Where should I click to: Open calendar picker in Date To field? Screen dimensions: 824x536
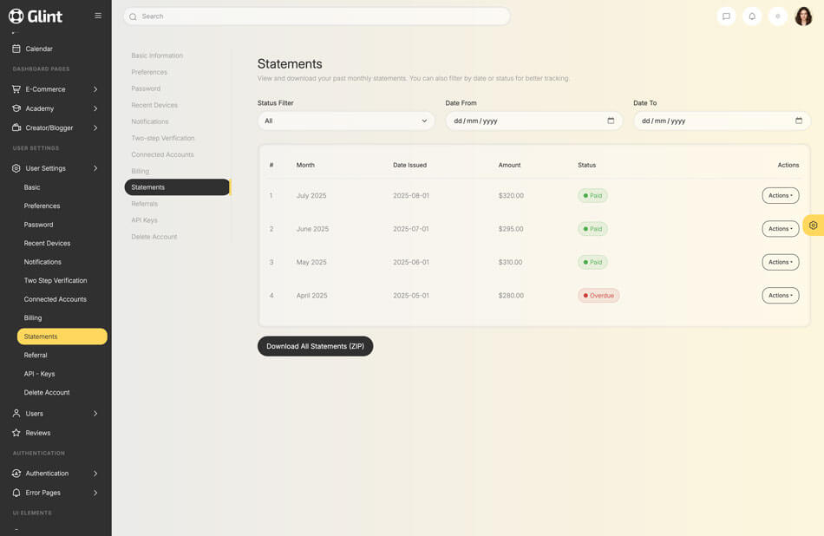click(x=798, y=121)
